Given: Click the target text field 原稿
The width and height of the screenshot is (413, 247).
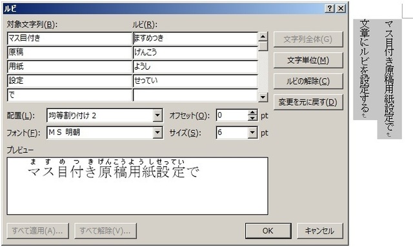Looking at the screenshot, I should click(x=69, y=53).
